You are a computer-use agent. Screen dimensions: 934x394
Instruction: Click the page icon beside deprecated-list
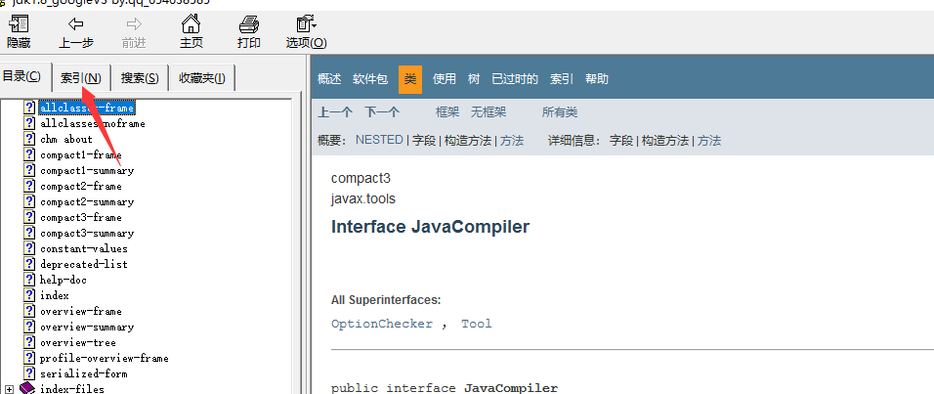(x=30, y=264)
